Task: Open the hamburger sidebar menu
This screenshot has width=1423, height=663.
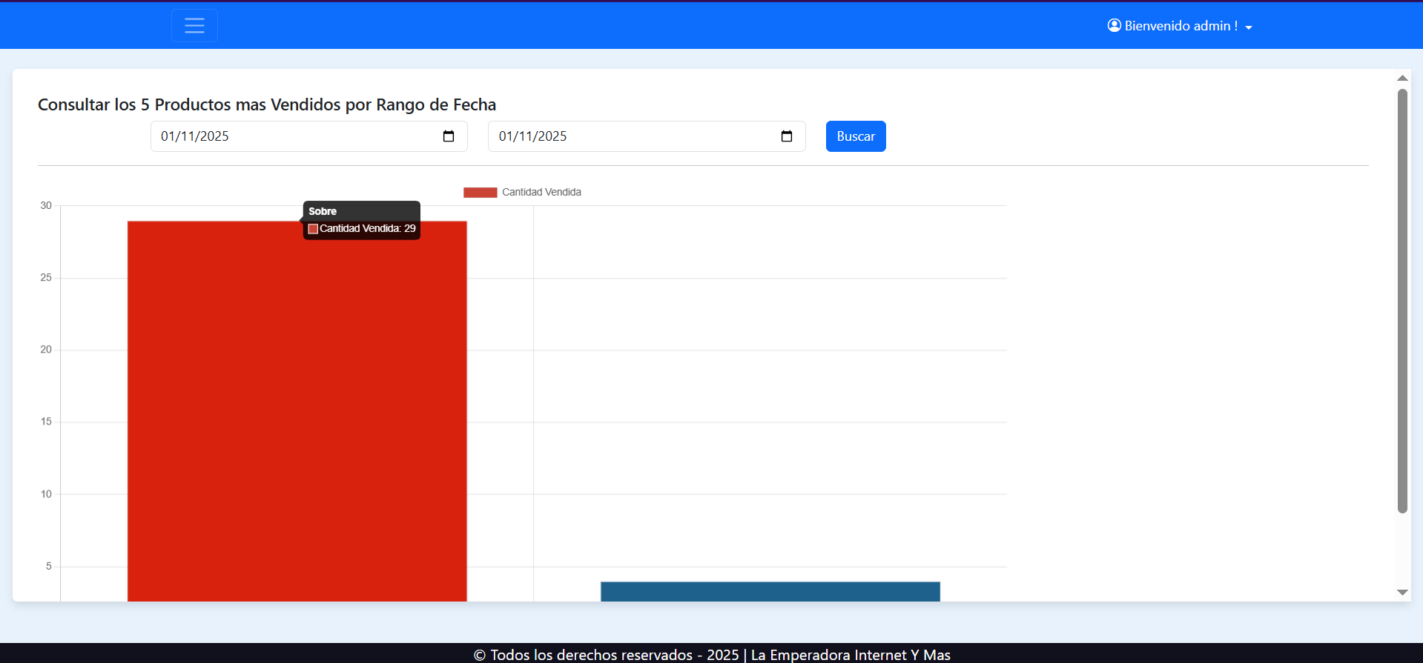Action: (x=194, y=26)
